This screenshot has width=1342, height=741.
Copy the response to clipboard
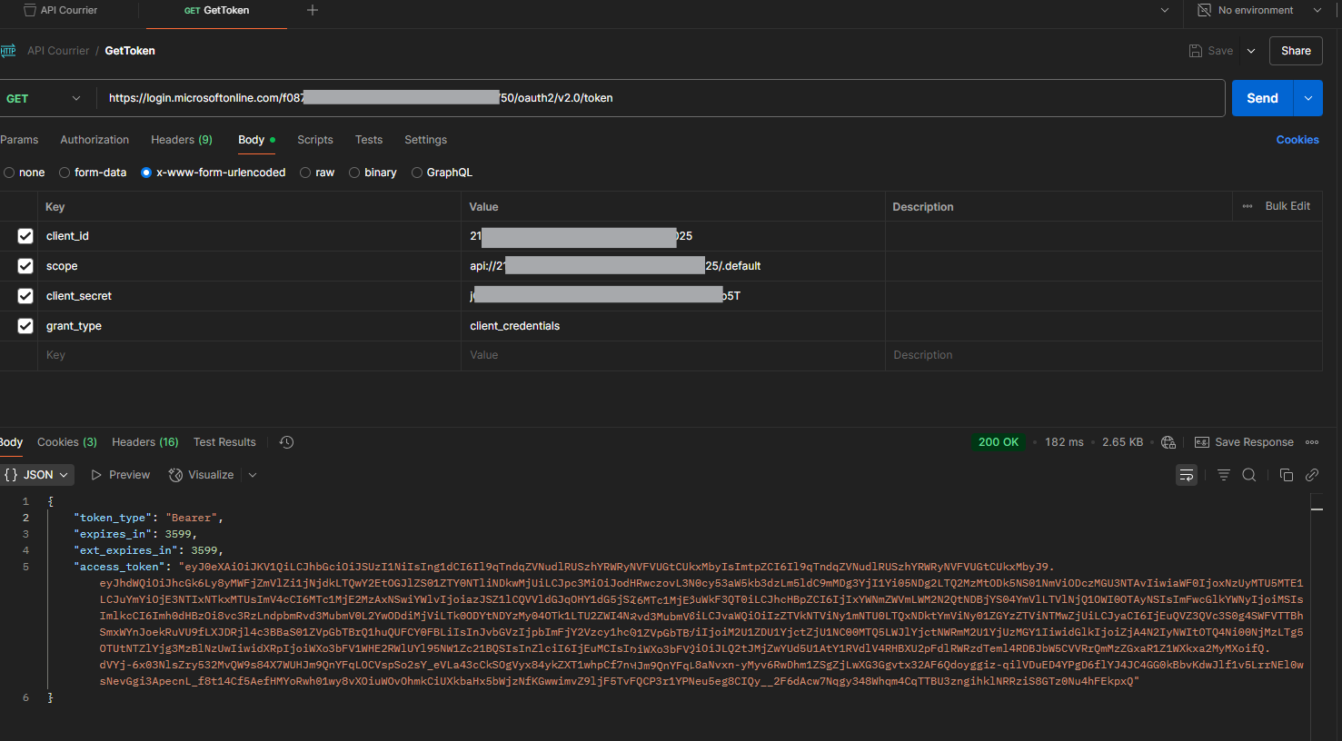click(x=1286, y=475)
